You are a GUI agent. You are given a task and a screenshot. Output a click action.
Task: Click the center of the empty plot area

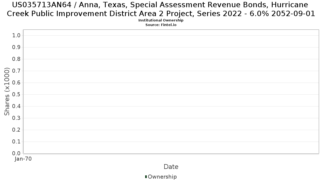171,91
